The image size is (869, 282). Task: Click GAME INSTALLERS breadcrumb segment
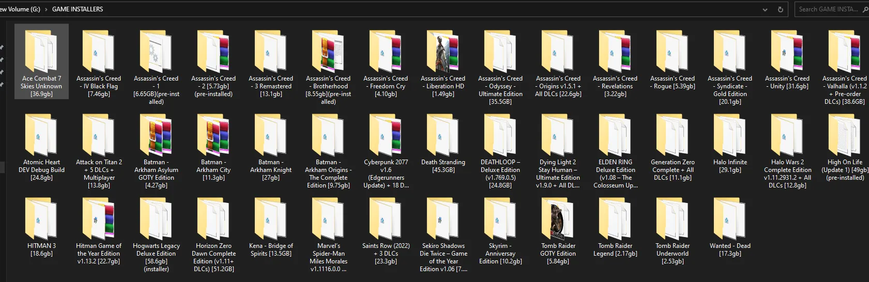[78, 9]
